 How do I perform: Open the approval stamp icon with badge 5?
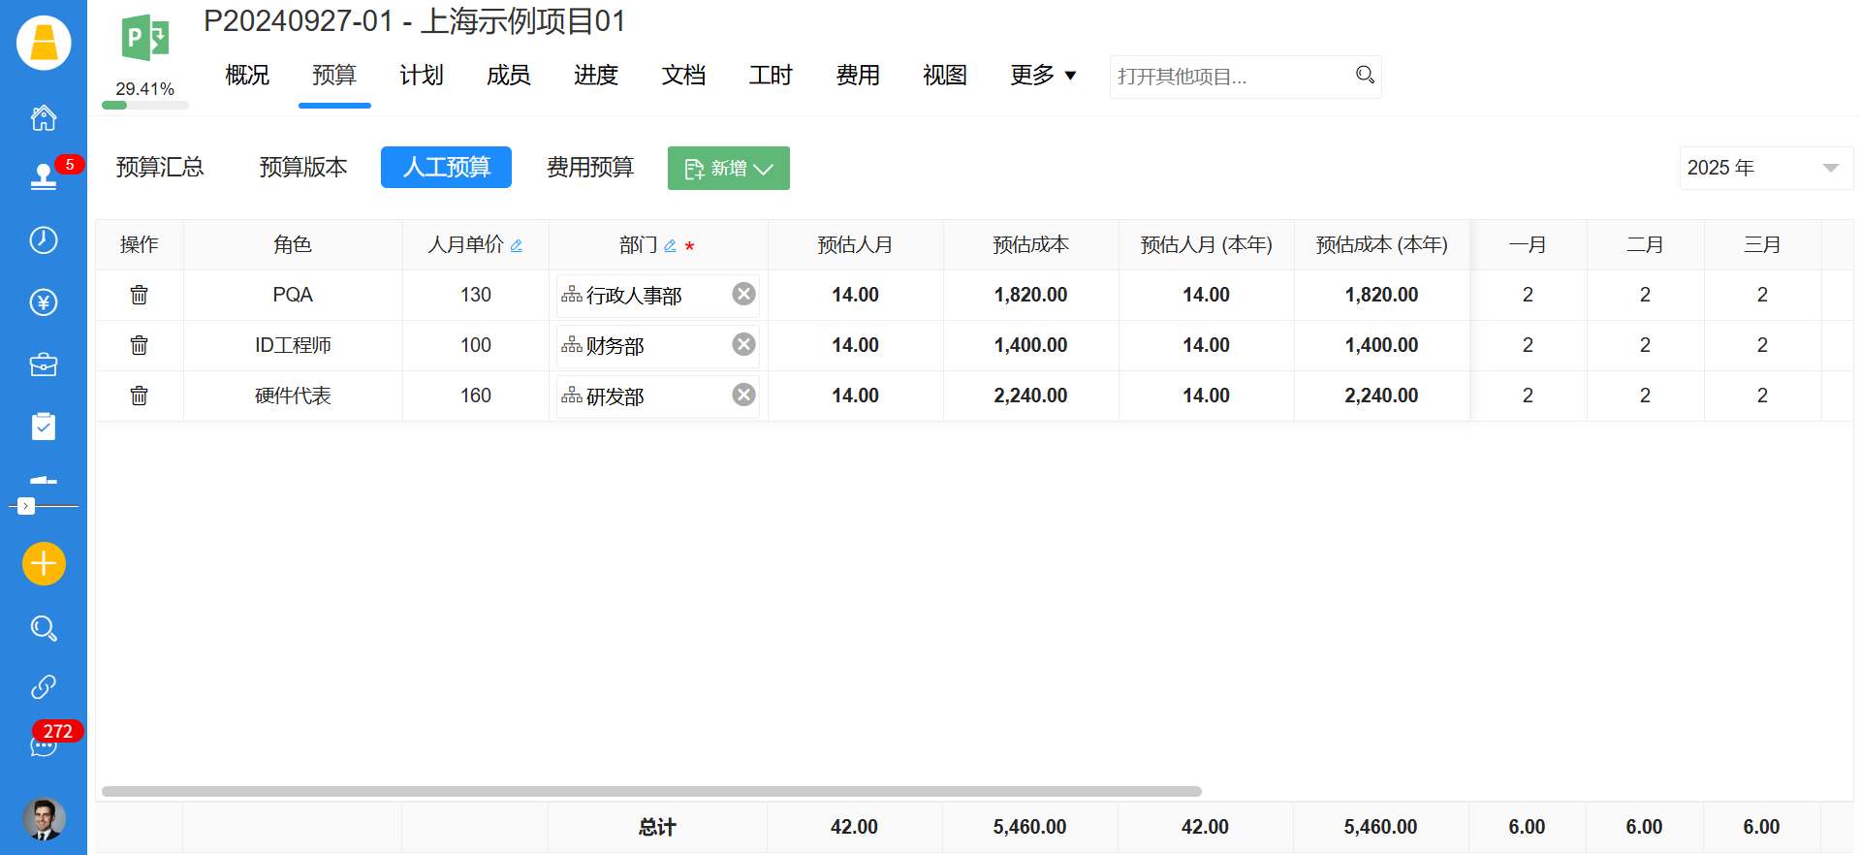[44, 176]
